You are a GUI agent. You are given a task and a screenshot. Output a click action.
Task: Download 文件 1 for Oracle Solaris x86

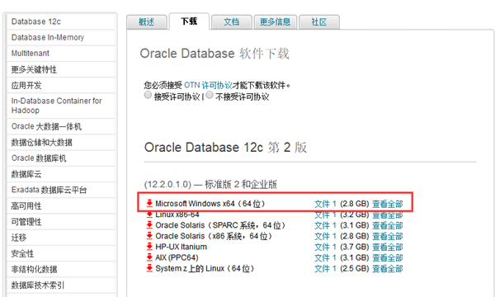pyautogui.click(x=325, y=236)
